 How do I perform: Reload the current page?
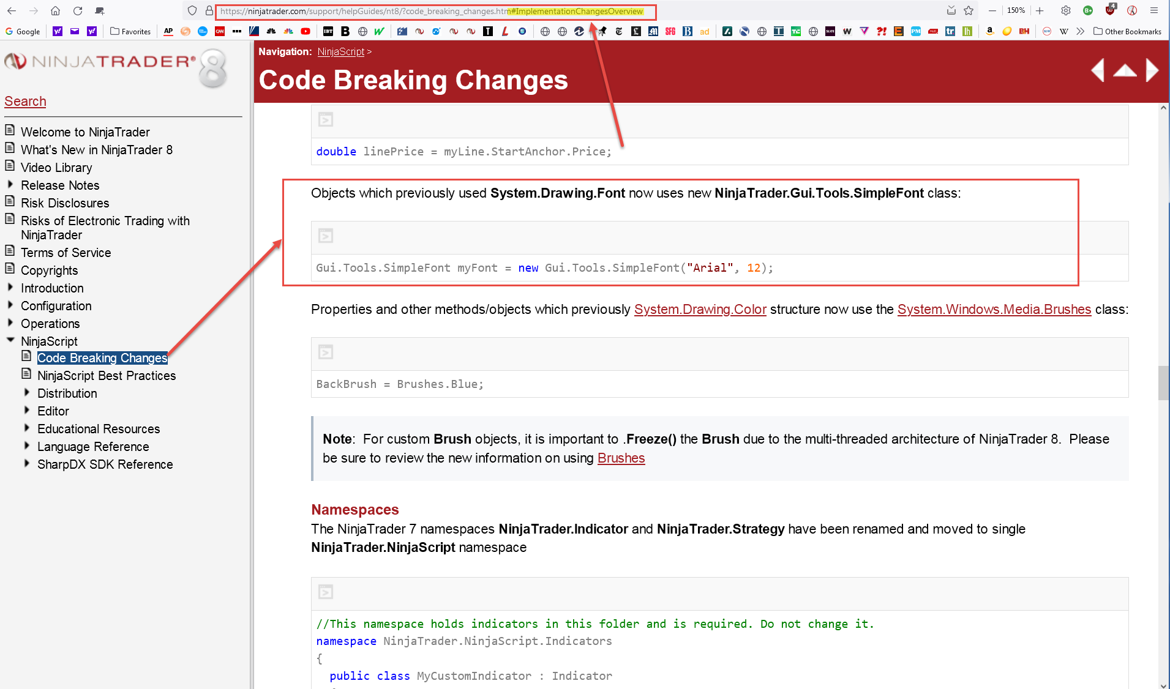point(78,11)
